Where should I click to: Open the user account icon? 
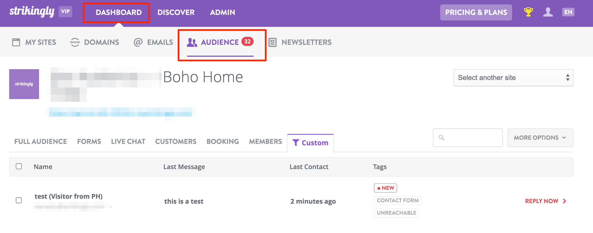point(548,12)
